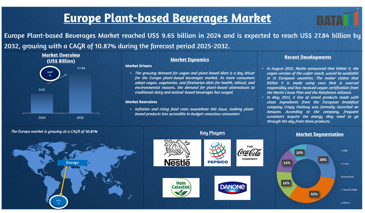
Task: Select the PepsiCo globe logo
Action: pos(218,153)
